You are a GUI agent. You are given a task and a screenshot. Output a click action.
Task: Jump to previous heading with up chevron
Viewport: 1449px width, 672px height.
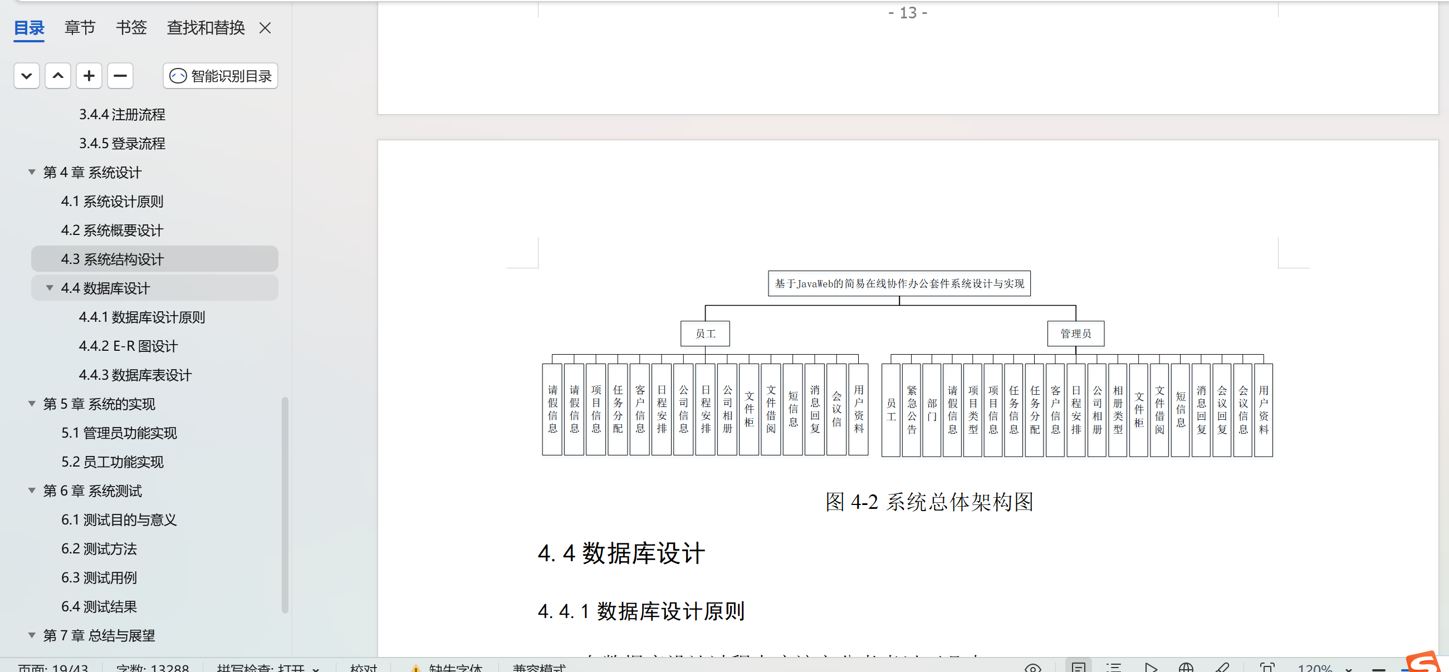[57, 75]
